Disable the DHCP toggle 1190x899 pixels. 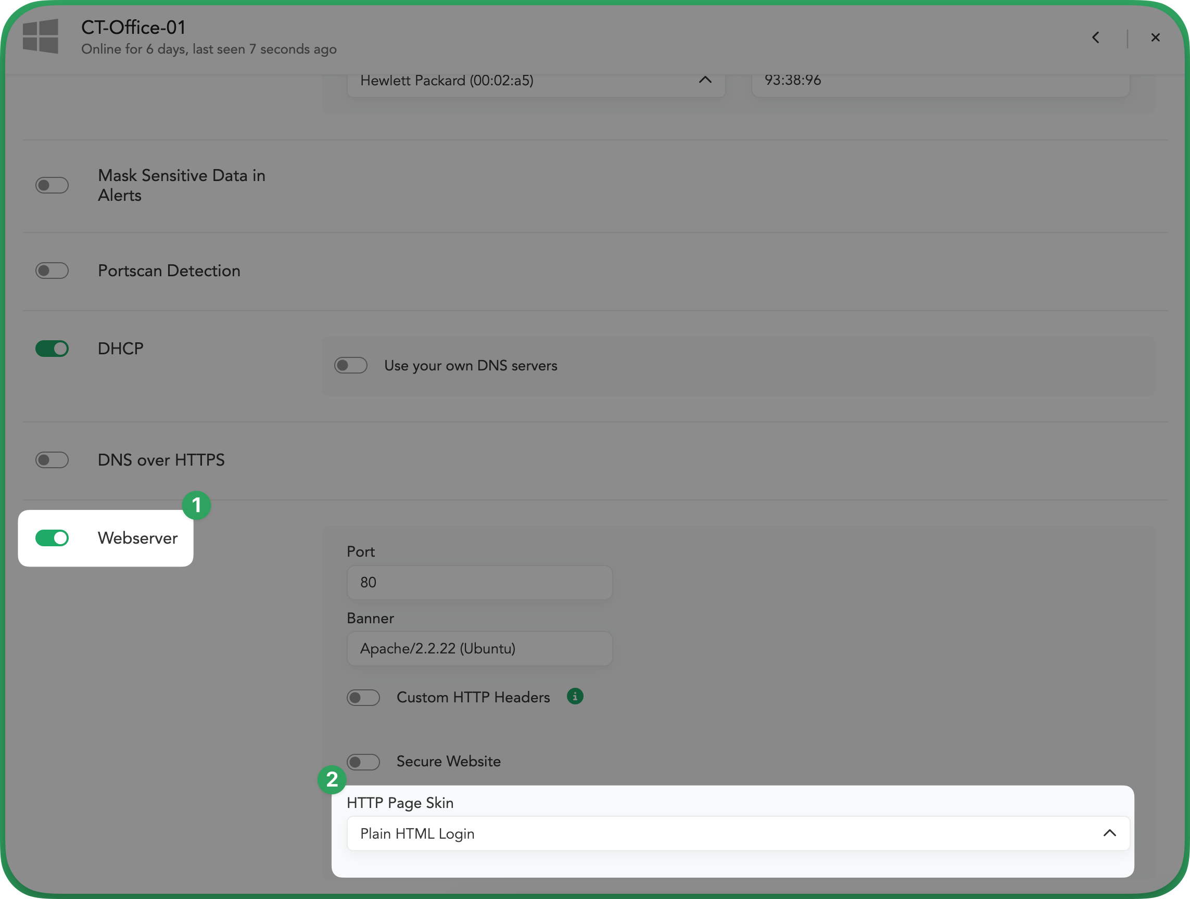point(52,349)
